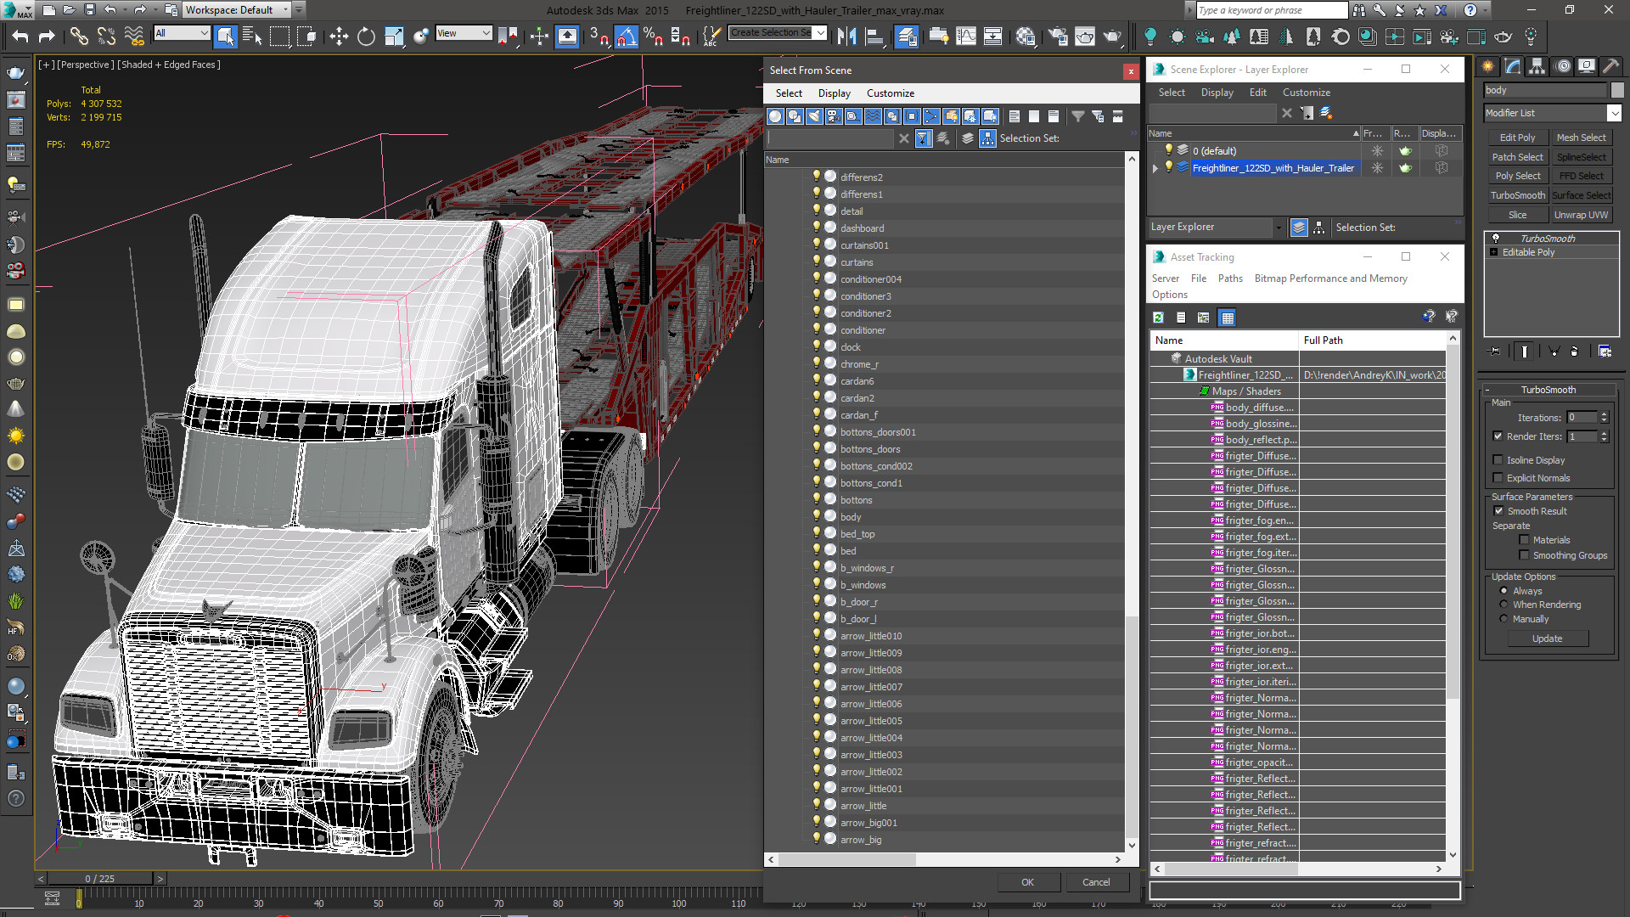Open the Modifier List dropdown
The image size is (1630, 917).
[x=1553, y=113]
